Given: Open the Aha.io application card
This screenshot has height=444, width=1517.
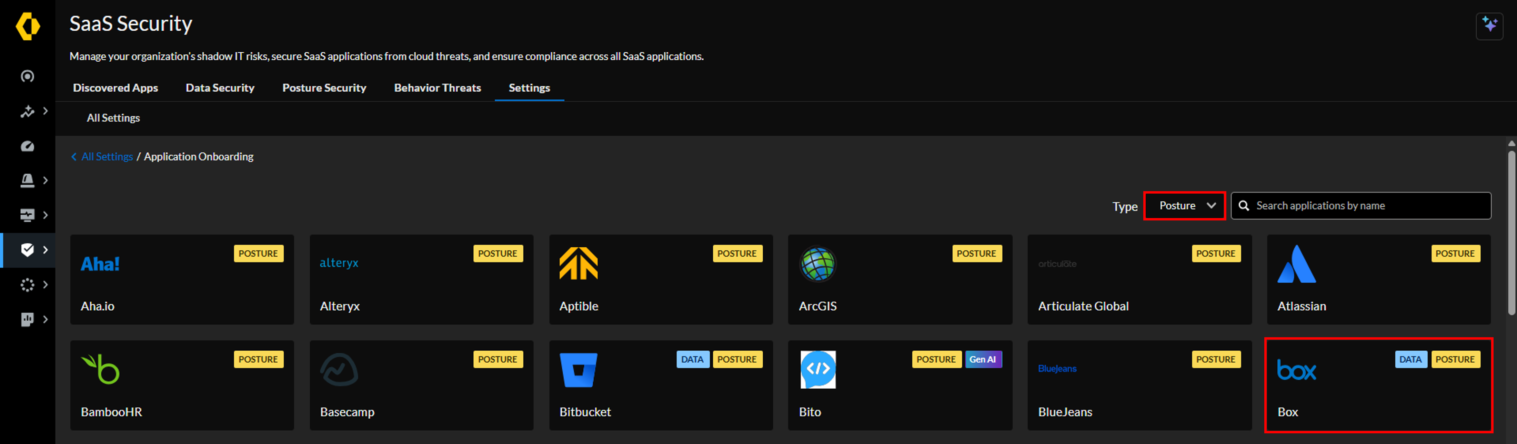Looking at the screenshot, I should pyautogui.click(x=182, y=279).
